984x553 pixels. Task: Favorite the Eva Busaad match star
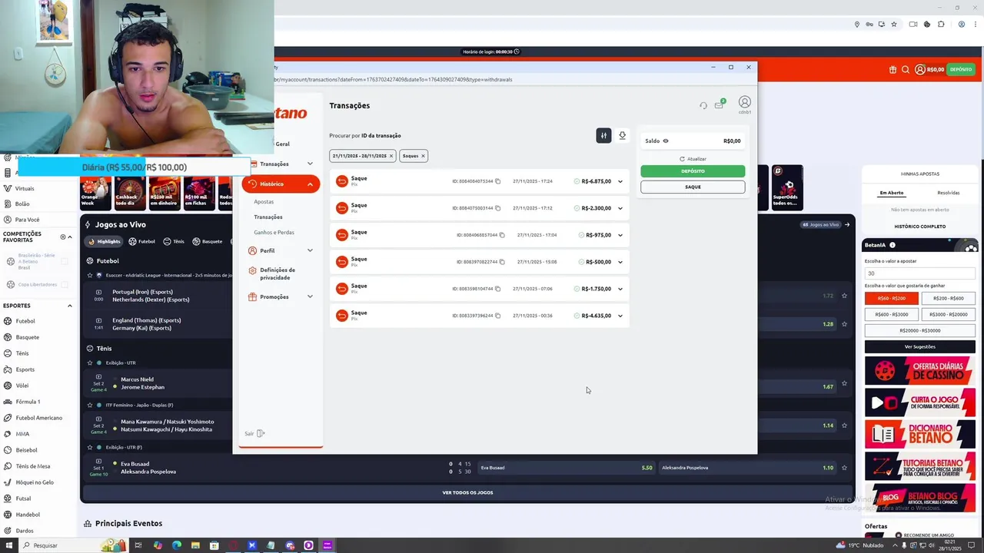click(x=844, y=468)
